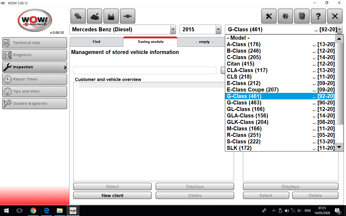Click the exhaust connector icon
The image size is (346, 216).
pos(127,16)
